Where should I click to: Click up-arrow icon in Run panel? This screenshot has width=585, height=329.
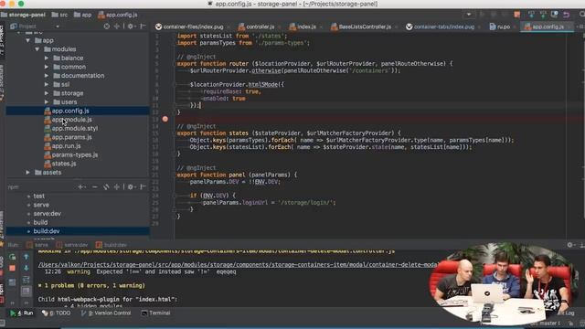point(27,257)
